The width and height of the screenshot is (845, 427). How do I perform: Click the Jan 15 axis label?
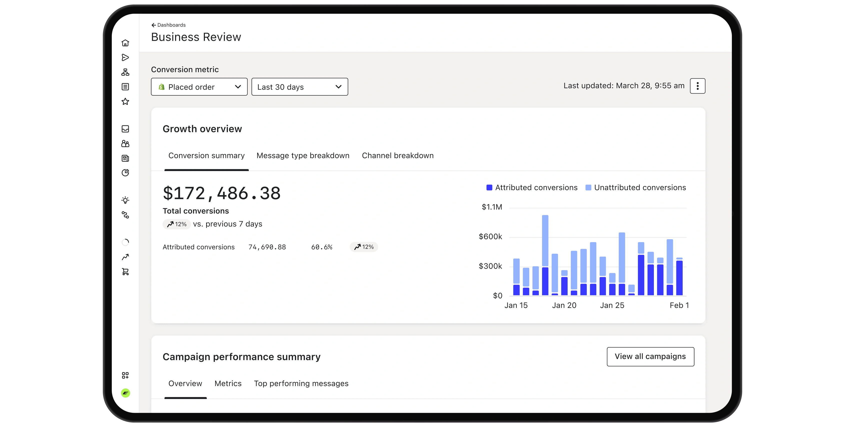click(x=516, y=305)
